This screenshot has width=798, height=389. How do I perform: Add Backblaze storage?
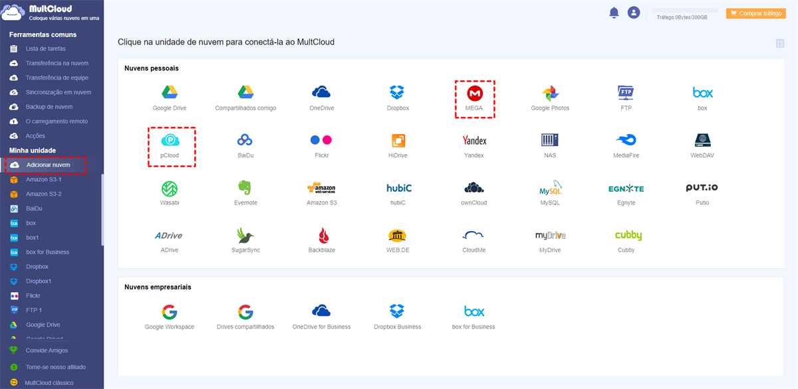click(321, 240)
